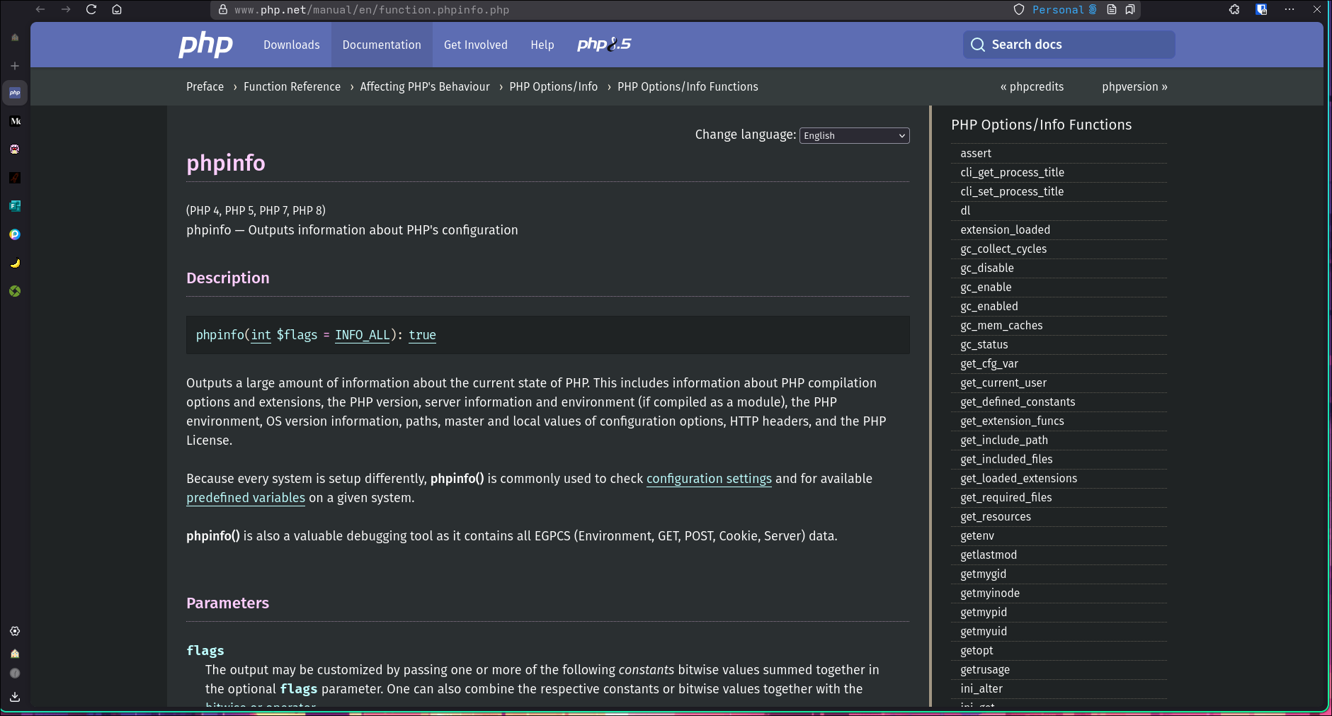Viewport: 1332px width, 716px height.
Task: Go back using the browser back arrow
Action: pos(40,9)
